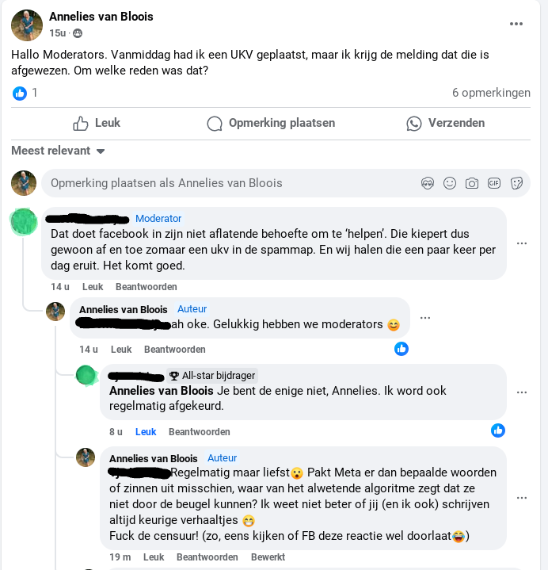Open Annelies van Bloois profile picture on post

coord(27,25)
